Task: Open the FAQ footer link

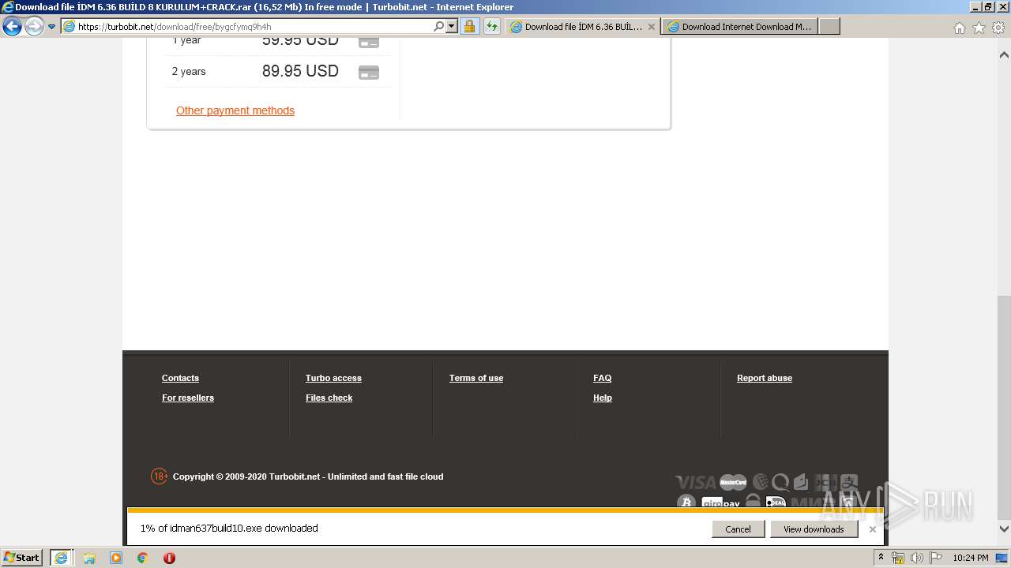Action: point(603,378)
